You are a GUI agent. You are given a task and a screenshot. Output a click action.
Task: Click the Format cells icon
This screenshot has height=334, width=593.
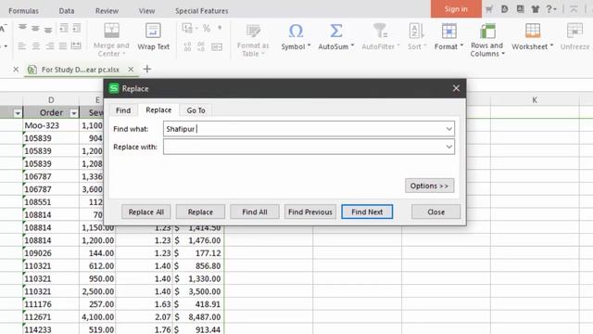448,31
